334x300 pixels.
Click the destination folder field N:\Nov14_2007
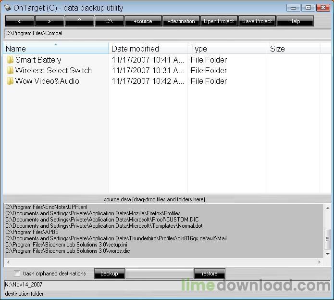point(167,285)
